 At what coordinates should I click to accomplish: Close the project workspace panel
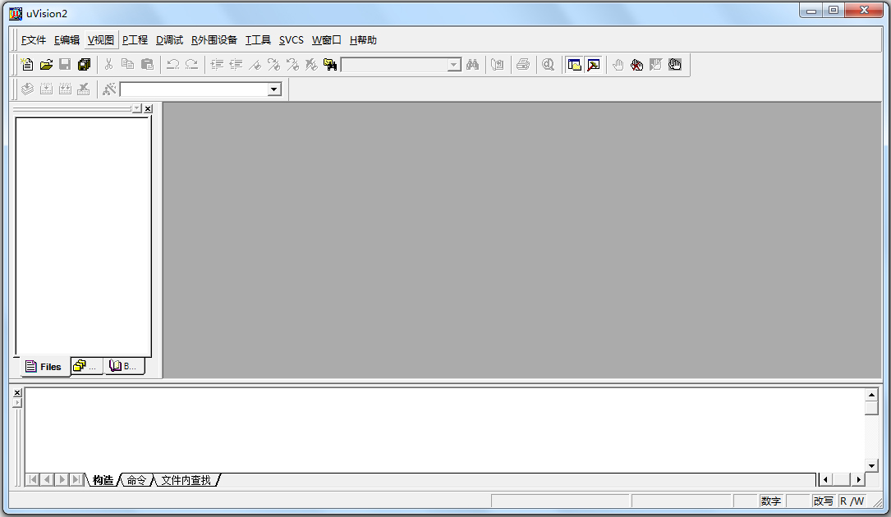pos(149,108)
